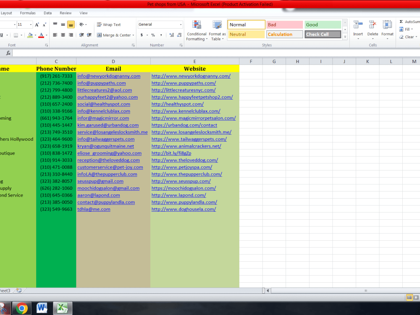Apply Comma Style
Image resolution: width=420 pixels, height=315 pixels.
(x=161, y=35)
